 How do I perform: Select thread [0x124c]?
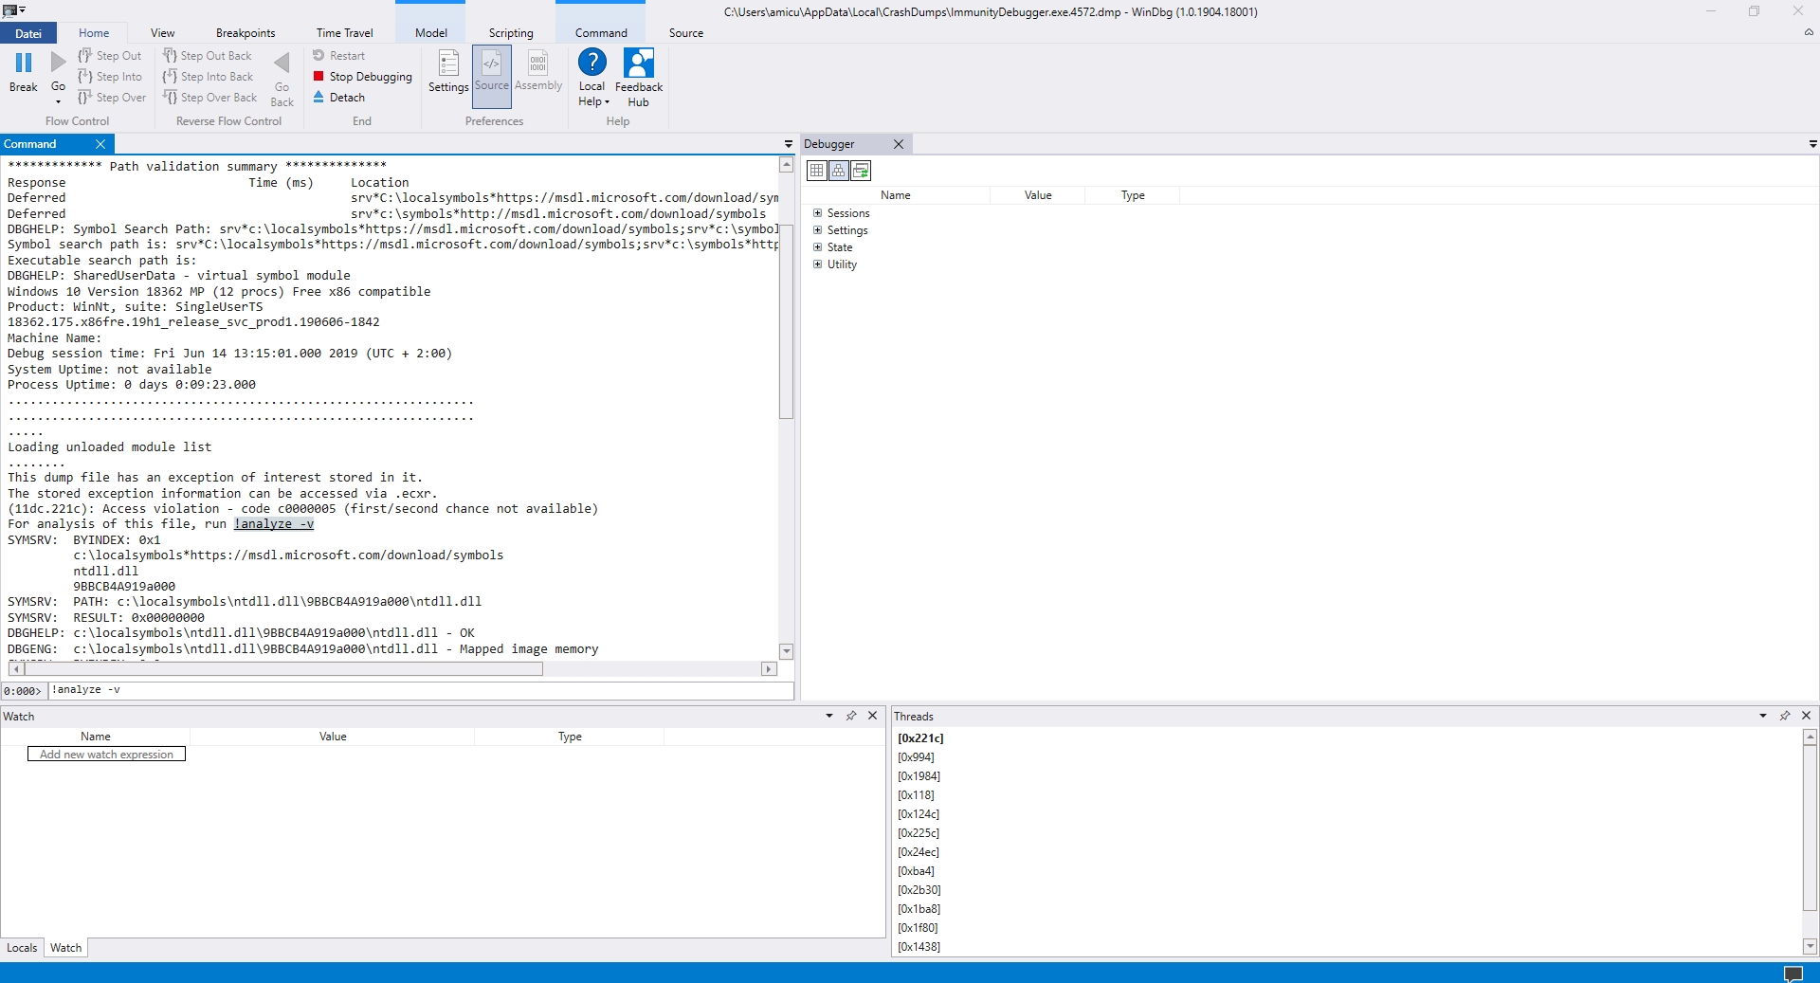pos(919,814)
